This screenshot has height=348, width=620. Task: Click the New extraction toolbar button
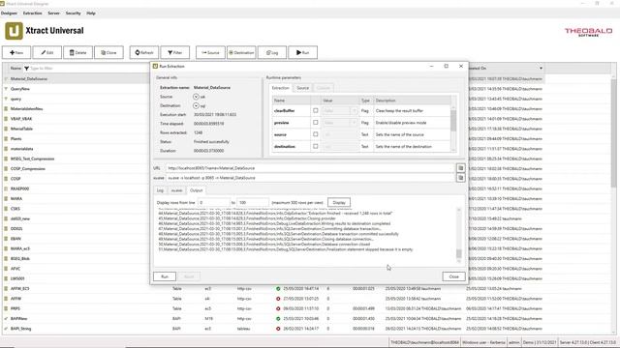tap(16, 52)
